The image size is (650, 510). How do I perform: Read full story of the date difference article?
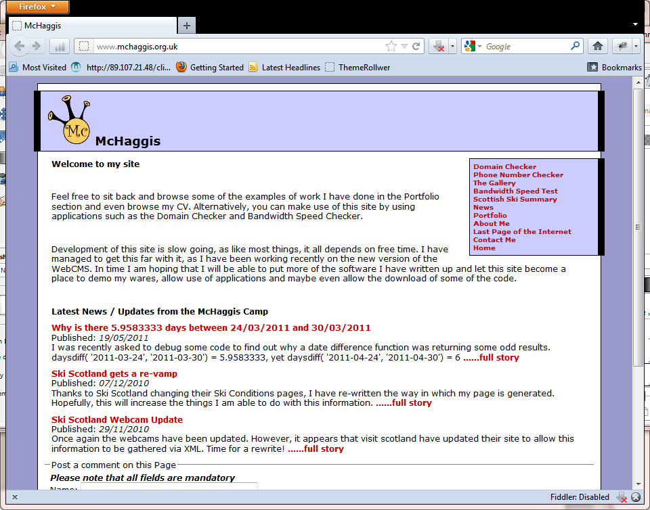[x=491, y=357]
